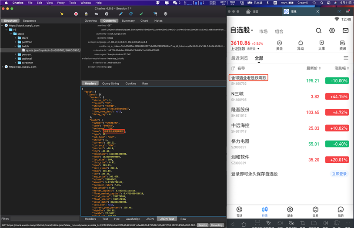Expand the optional folder
The height and width of the screenshot is (228, 354).
[x=15, y=59]
